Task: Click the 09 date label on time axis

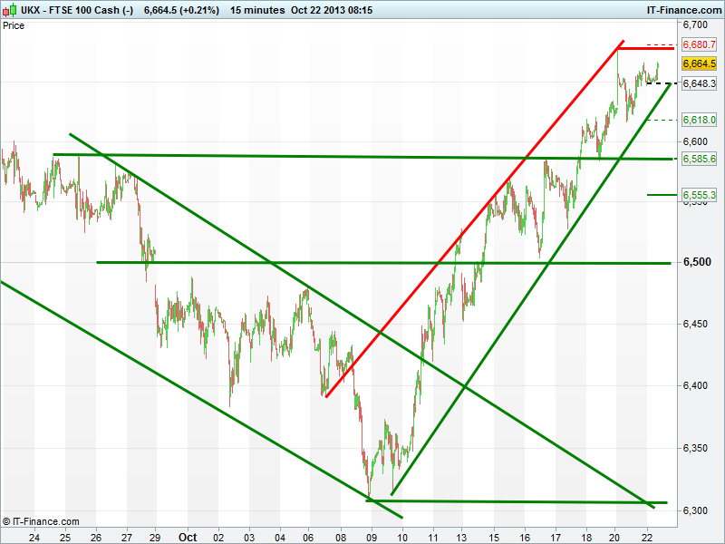Action: pyautogui.click(x=372, y=538)
